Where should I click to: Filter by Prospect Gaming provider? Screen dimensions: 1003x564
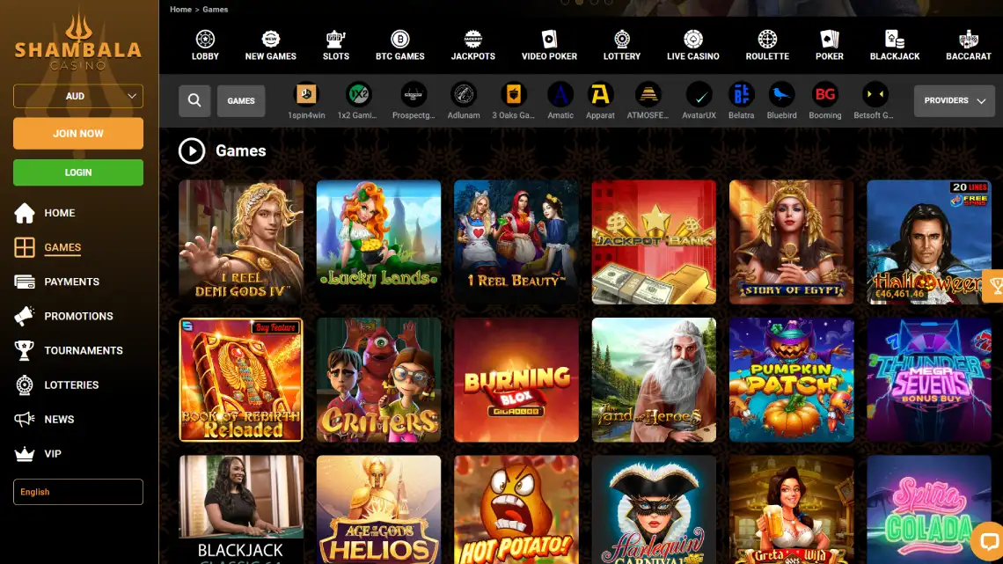click(414, 101)
